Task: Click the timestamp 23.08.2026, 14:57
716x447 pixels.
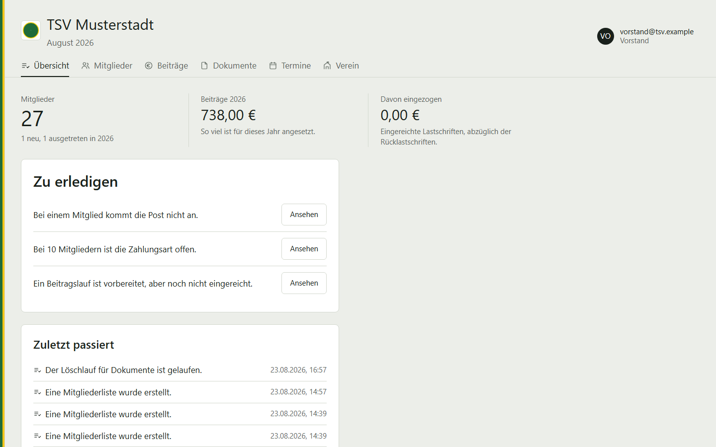Action: [298, 392]
